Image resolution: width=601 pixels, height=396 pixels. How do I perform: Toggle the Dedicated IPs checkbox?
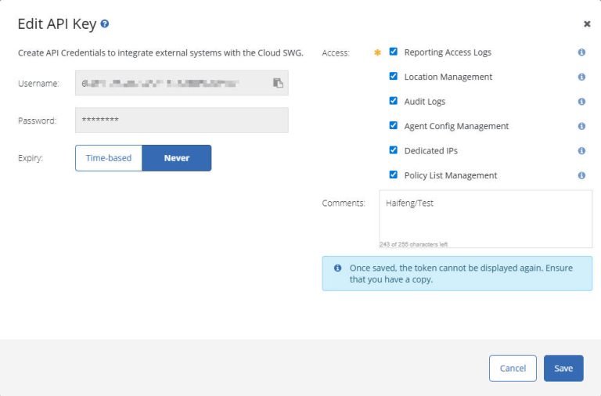394,150
